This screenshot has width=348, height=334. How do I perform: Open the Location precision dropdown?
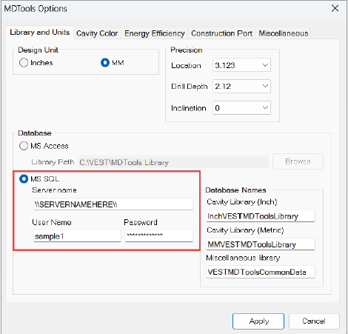click(x=241, y=65)
